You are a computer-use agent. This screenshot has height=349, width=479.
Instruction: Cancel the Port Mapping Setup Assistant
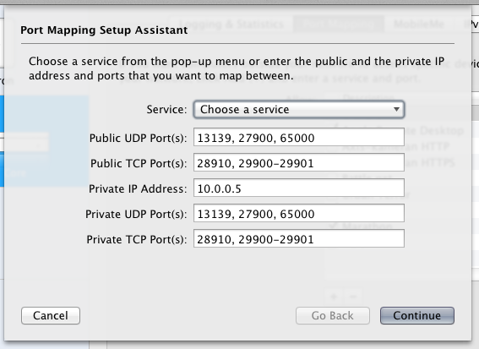(x=51, y=316)
